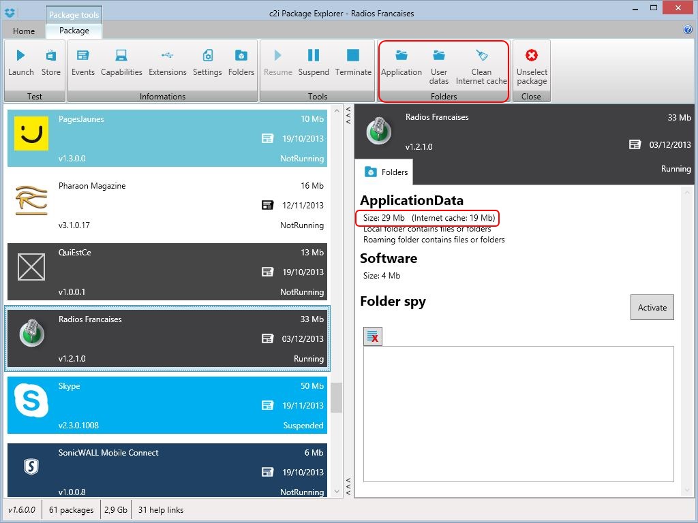Switch to the Home ribbon tab
This screenshot has height=523, width=698.
(x=24, y=31)
